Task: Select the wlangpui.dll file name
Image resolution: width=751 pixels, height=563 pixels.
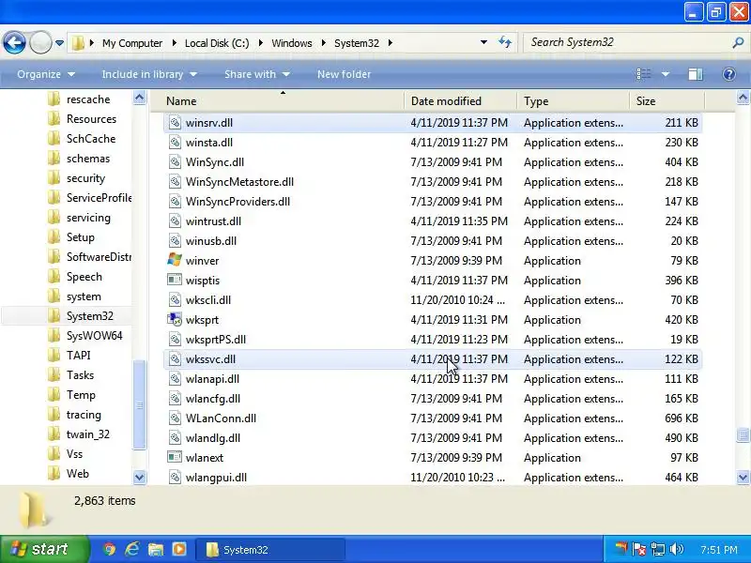Action: (x=216, y=478)
